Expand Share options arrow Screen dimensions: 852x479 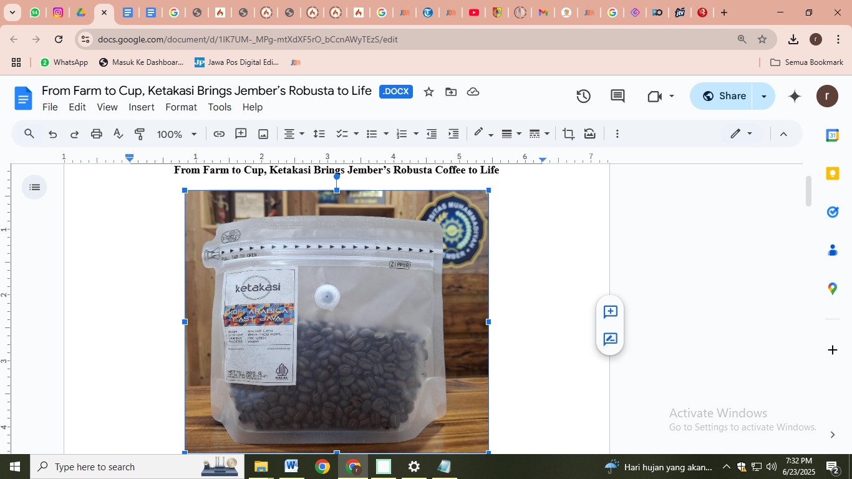point(763,96)
